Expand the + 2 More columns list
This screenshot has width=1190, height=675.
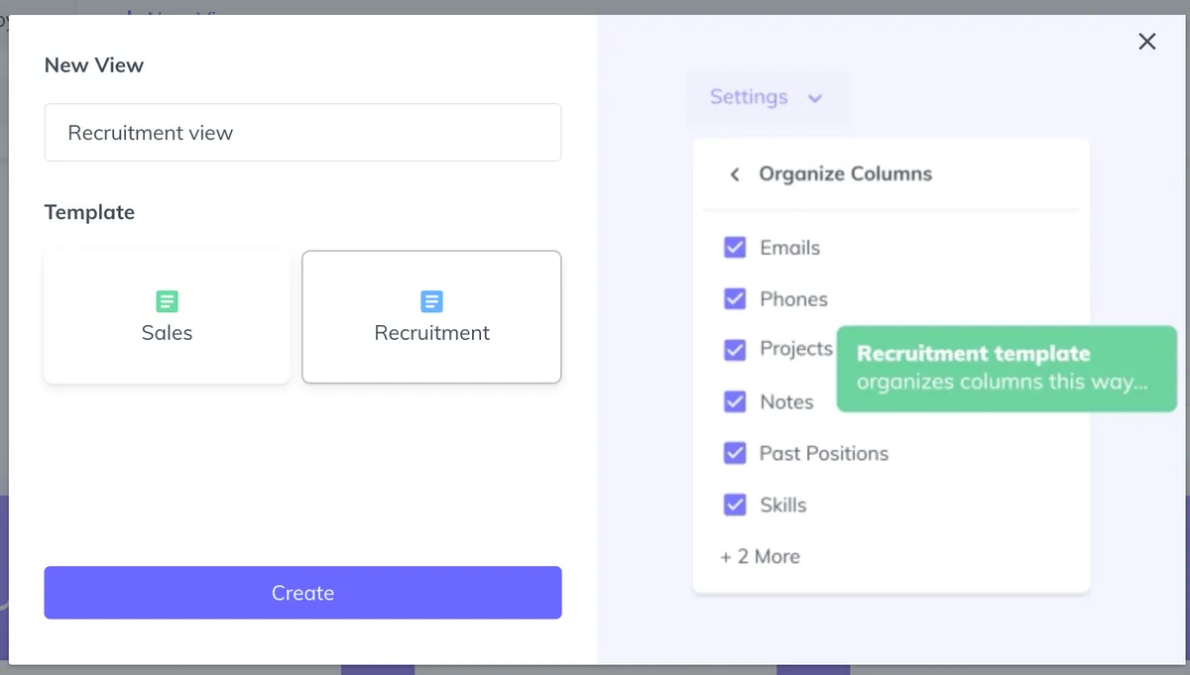click(760, 556)
